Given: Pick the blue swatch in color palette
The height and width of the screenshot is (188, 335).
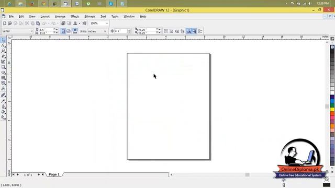Looking at the screenshot, I should pyautogui.click(x=332, y=101).
